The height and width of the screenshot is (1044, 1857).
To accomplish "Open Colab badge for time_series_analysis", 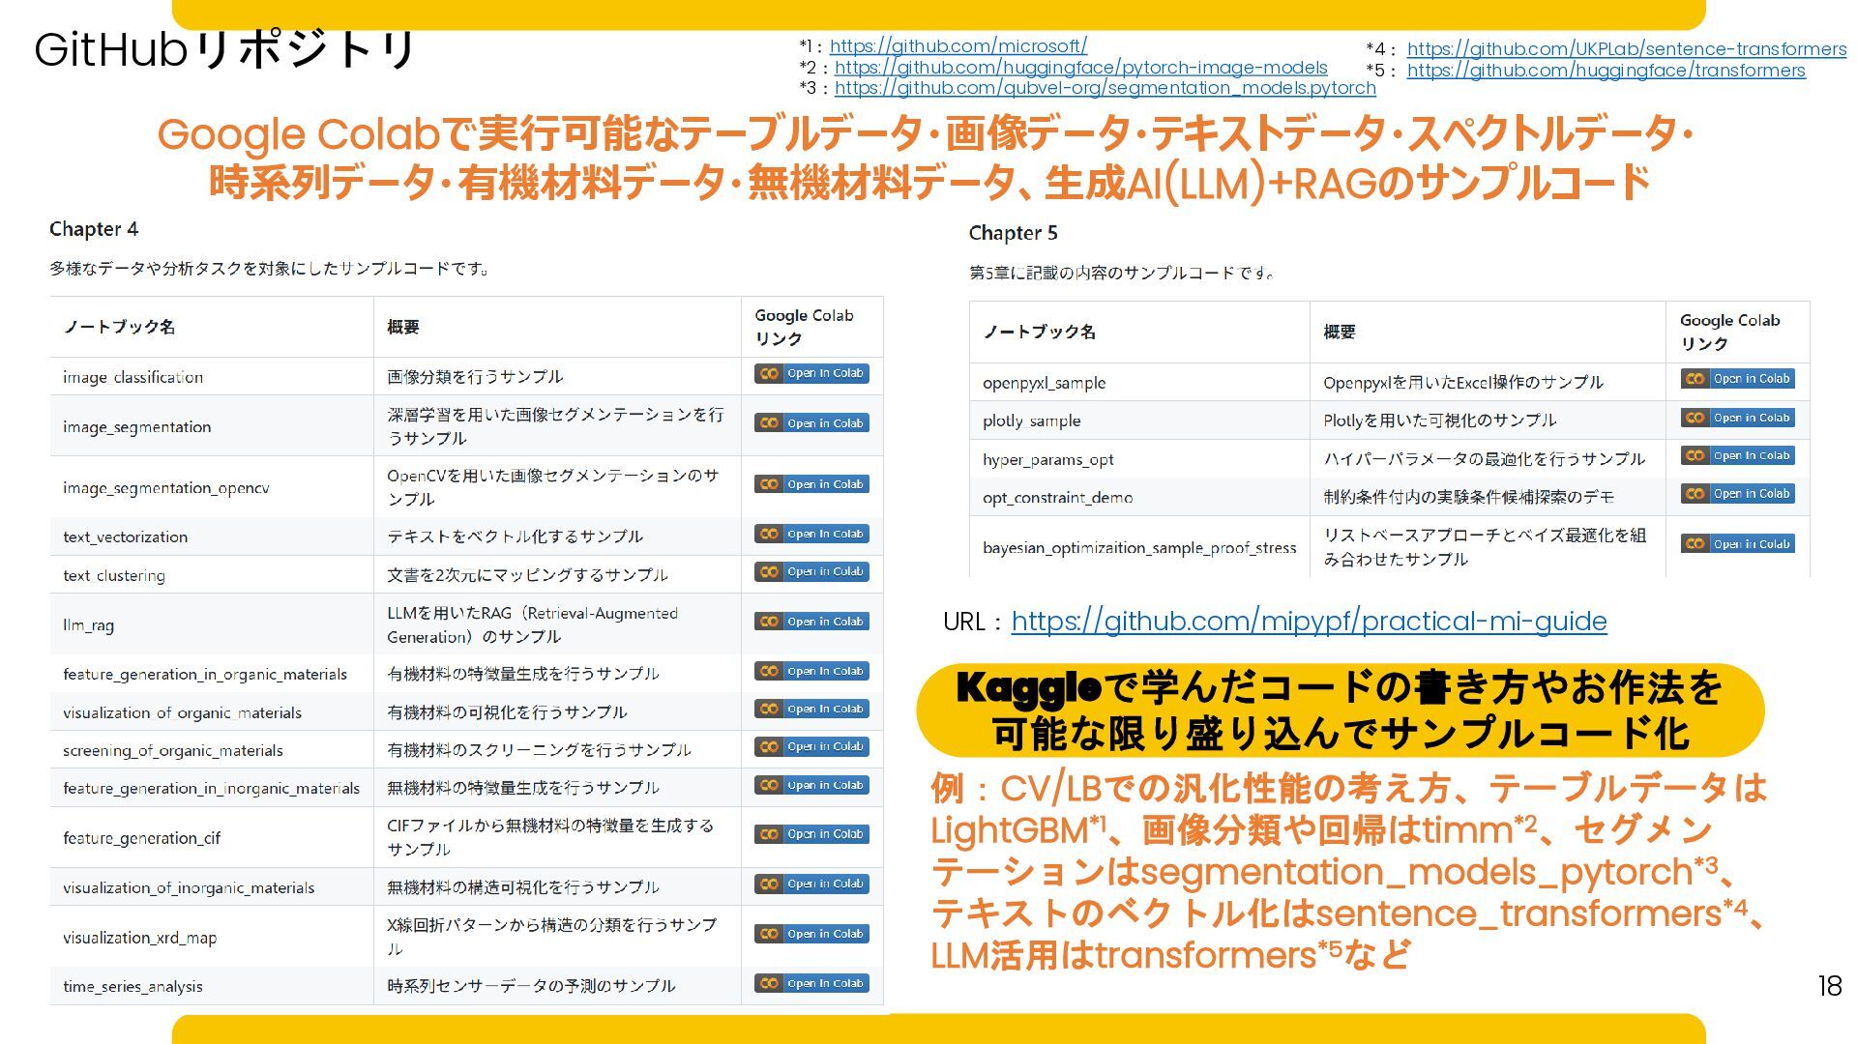I will 811,983.
